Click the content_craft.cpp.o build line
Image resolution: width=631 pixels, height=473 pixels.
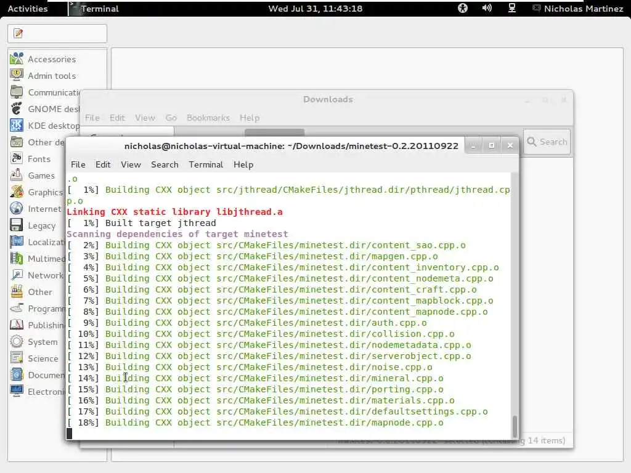[272, 289]
